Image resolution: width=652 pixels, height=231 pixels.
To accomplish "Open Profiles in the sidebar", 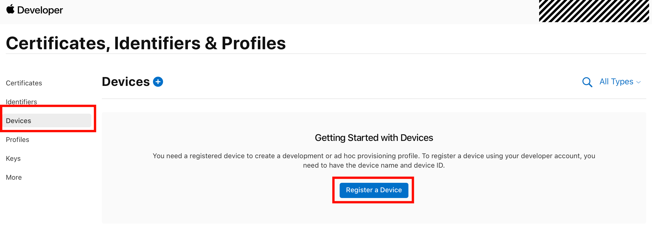I will [18, 140].
